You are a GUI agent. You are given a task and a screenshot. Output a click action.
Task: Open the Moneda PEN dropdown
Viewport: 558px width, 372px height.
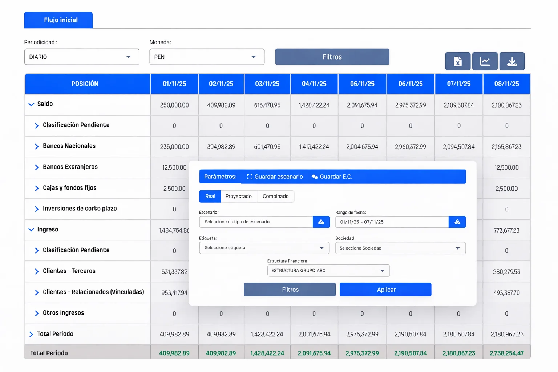pos(207,57)
